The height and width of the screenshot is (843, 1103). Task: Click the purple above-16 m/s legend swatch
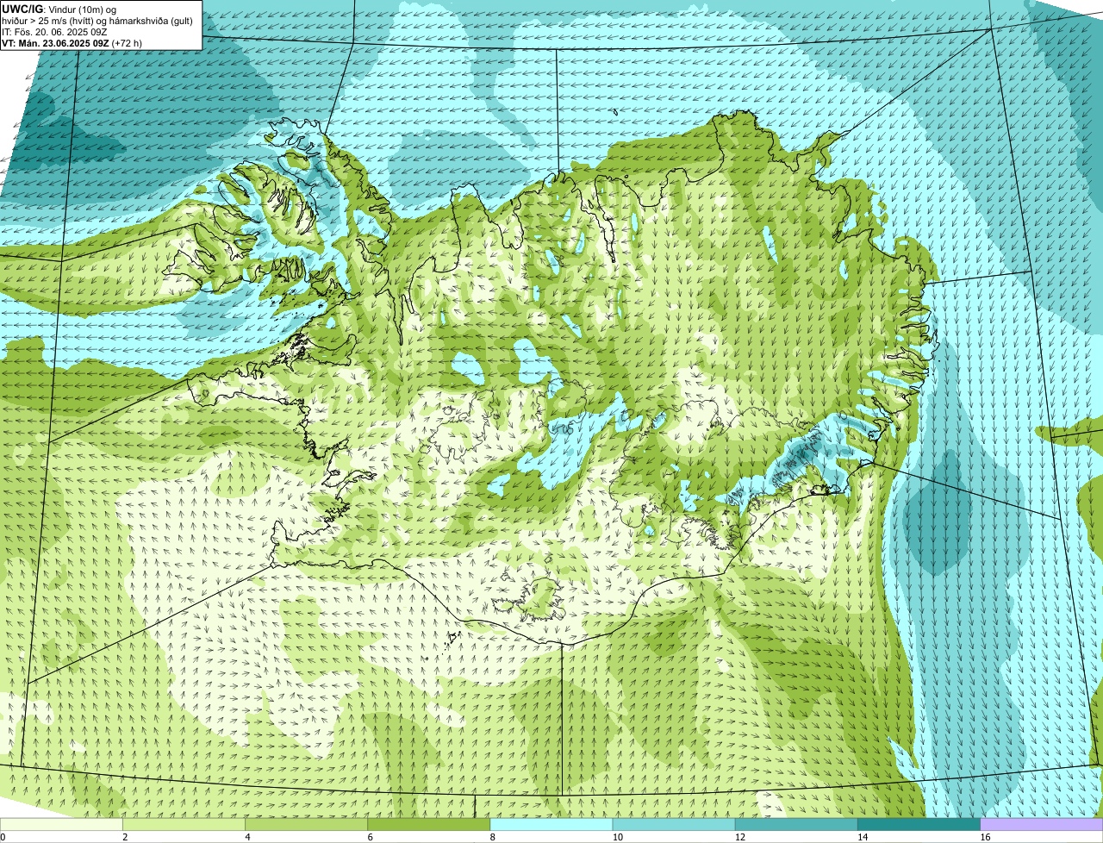(1041, 825)
